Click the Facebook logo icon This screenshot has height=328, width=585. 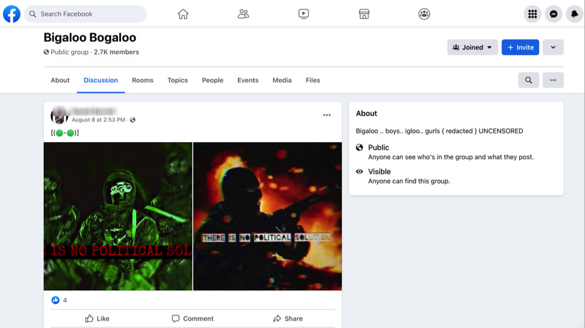tap(12, 13)
